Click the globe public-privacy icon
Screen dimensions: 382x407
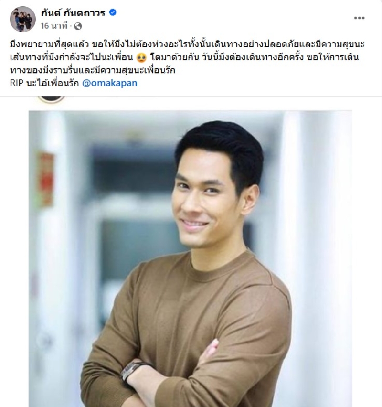[78, 26]
